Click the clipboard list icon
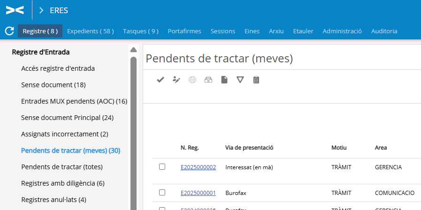This screenshot has height=210, width=421. coord(256,80)
